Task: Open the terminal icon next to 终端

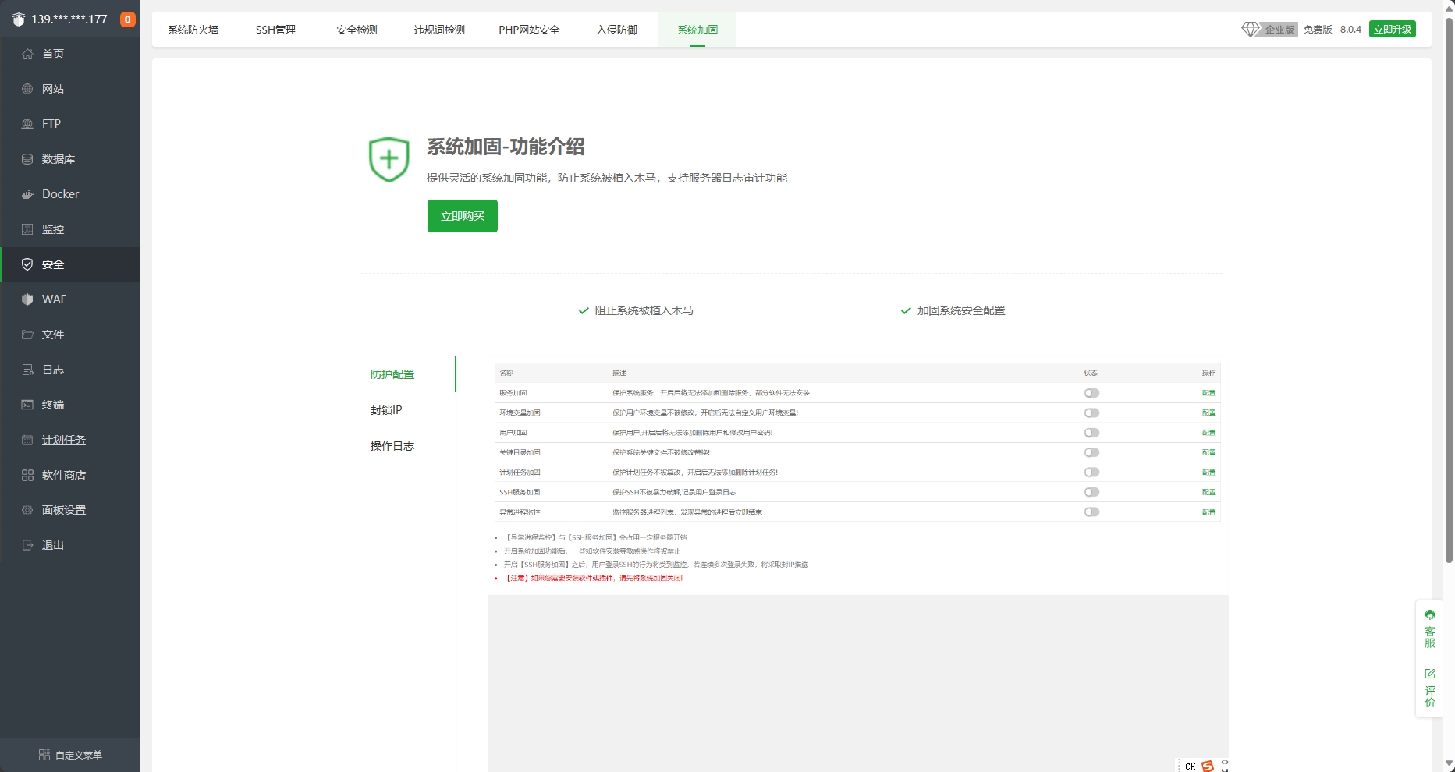Action: tap(27, 405)
